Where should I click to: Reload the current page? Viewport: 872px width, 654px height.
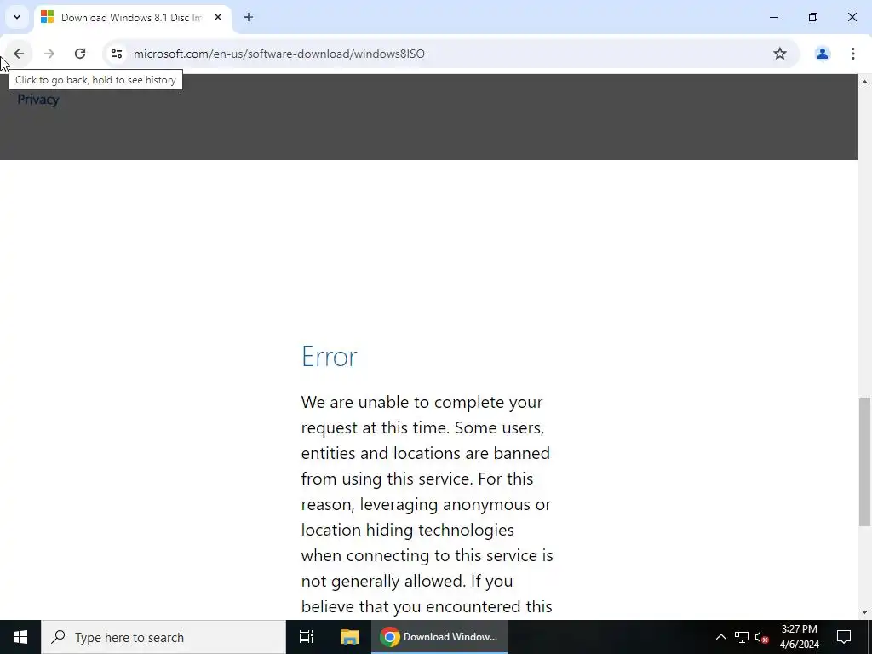[x=80, y=54]
